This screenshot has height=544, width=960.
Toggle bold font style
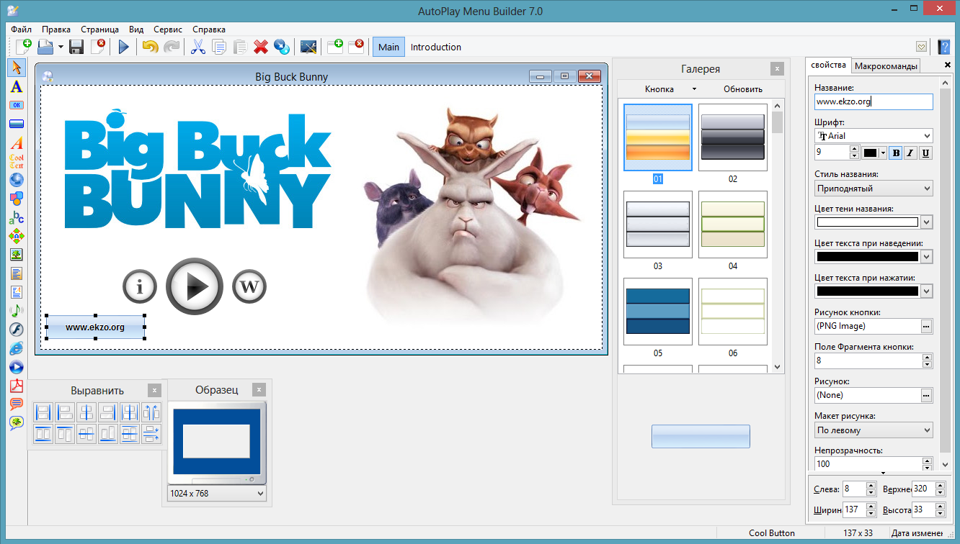[896, 153]
